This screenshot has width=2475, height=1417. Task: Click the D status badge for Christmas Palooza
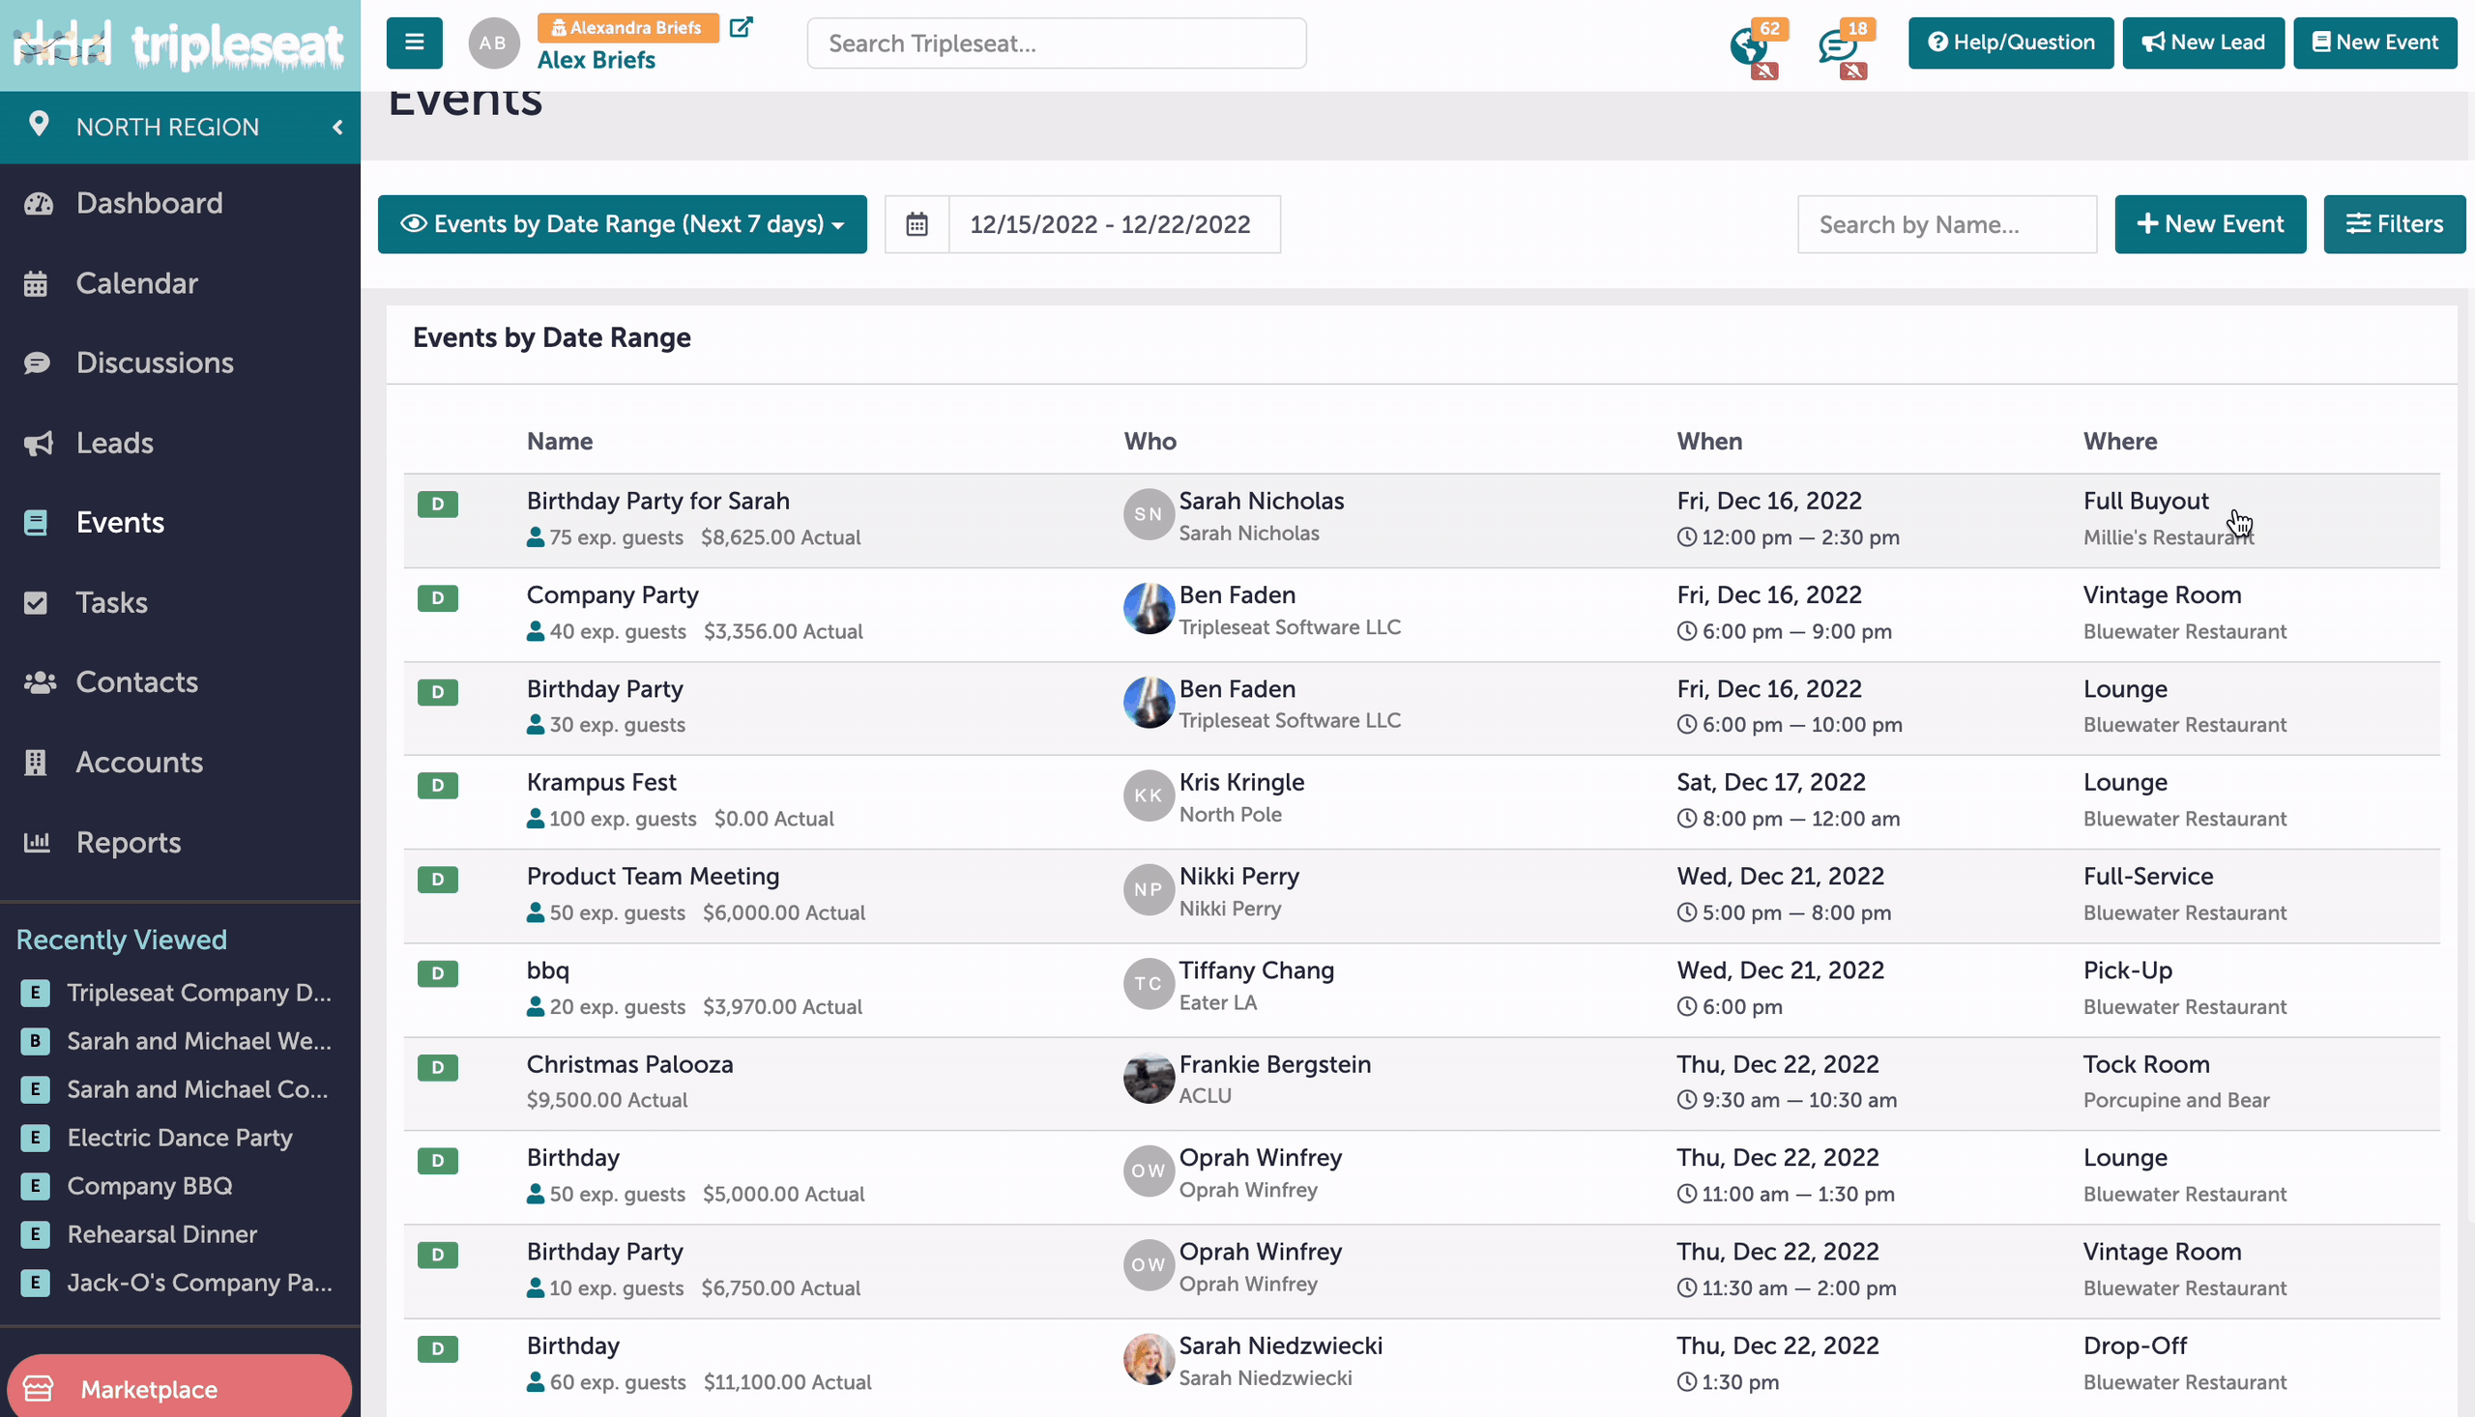pos(437,1068)
